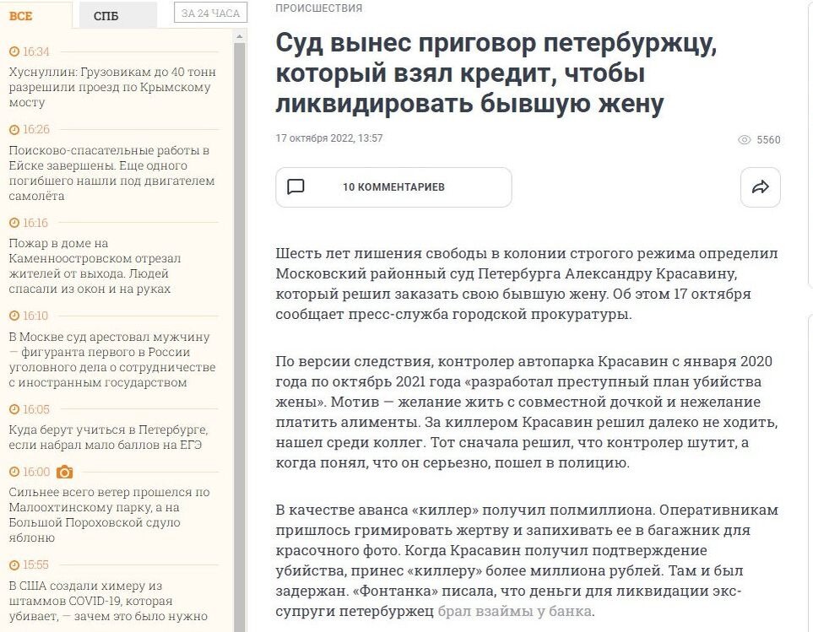813x632 pixels.
Task: Click the news feed scrollbar track
Action: 239,337
